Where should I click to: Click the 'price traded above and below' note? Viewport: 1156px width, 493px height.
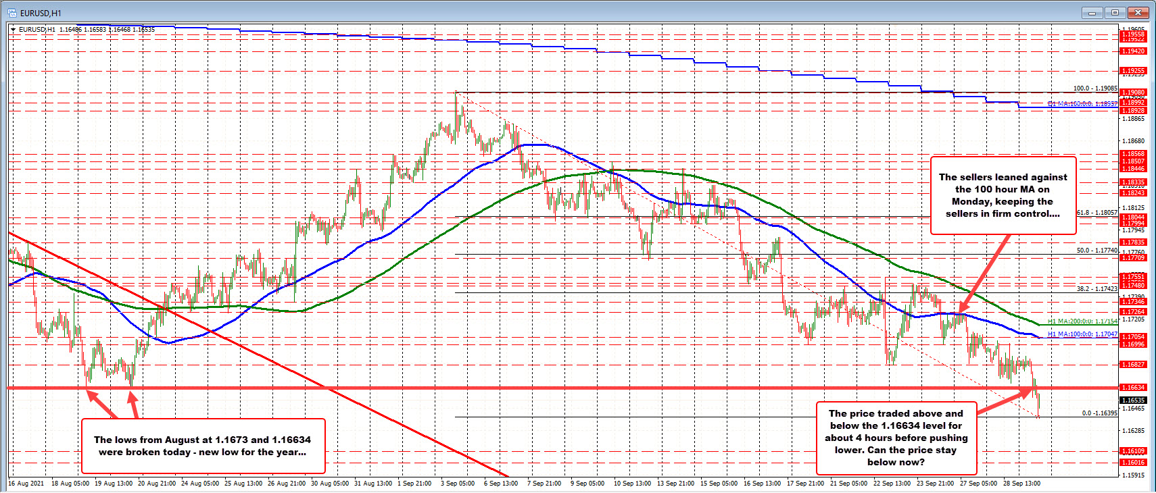coord(896,438)
